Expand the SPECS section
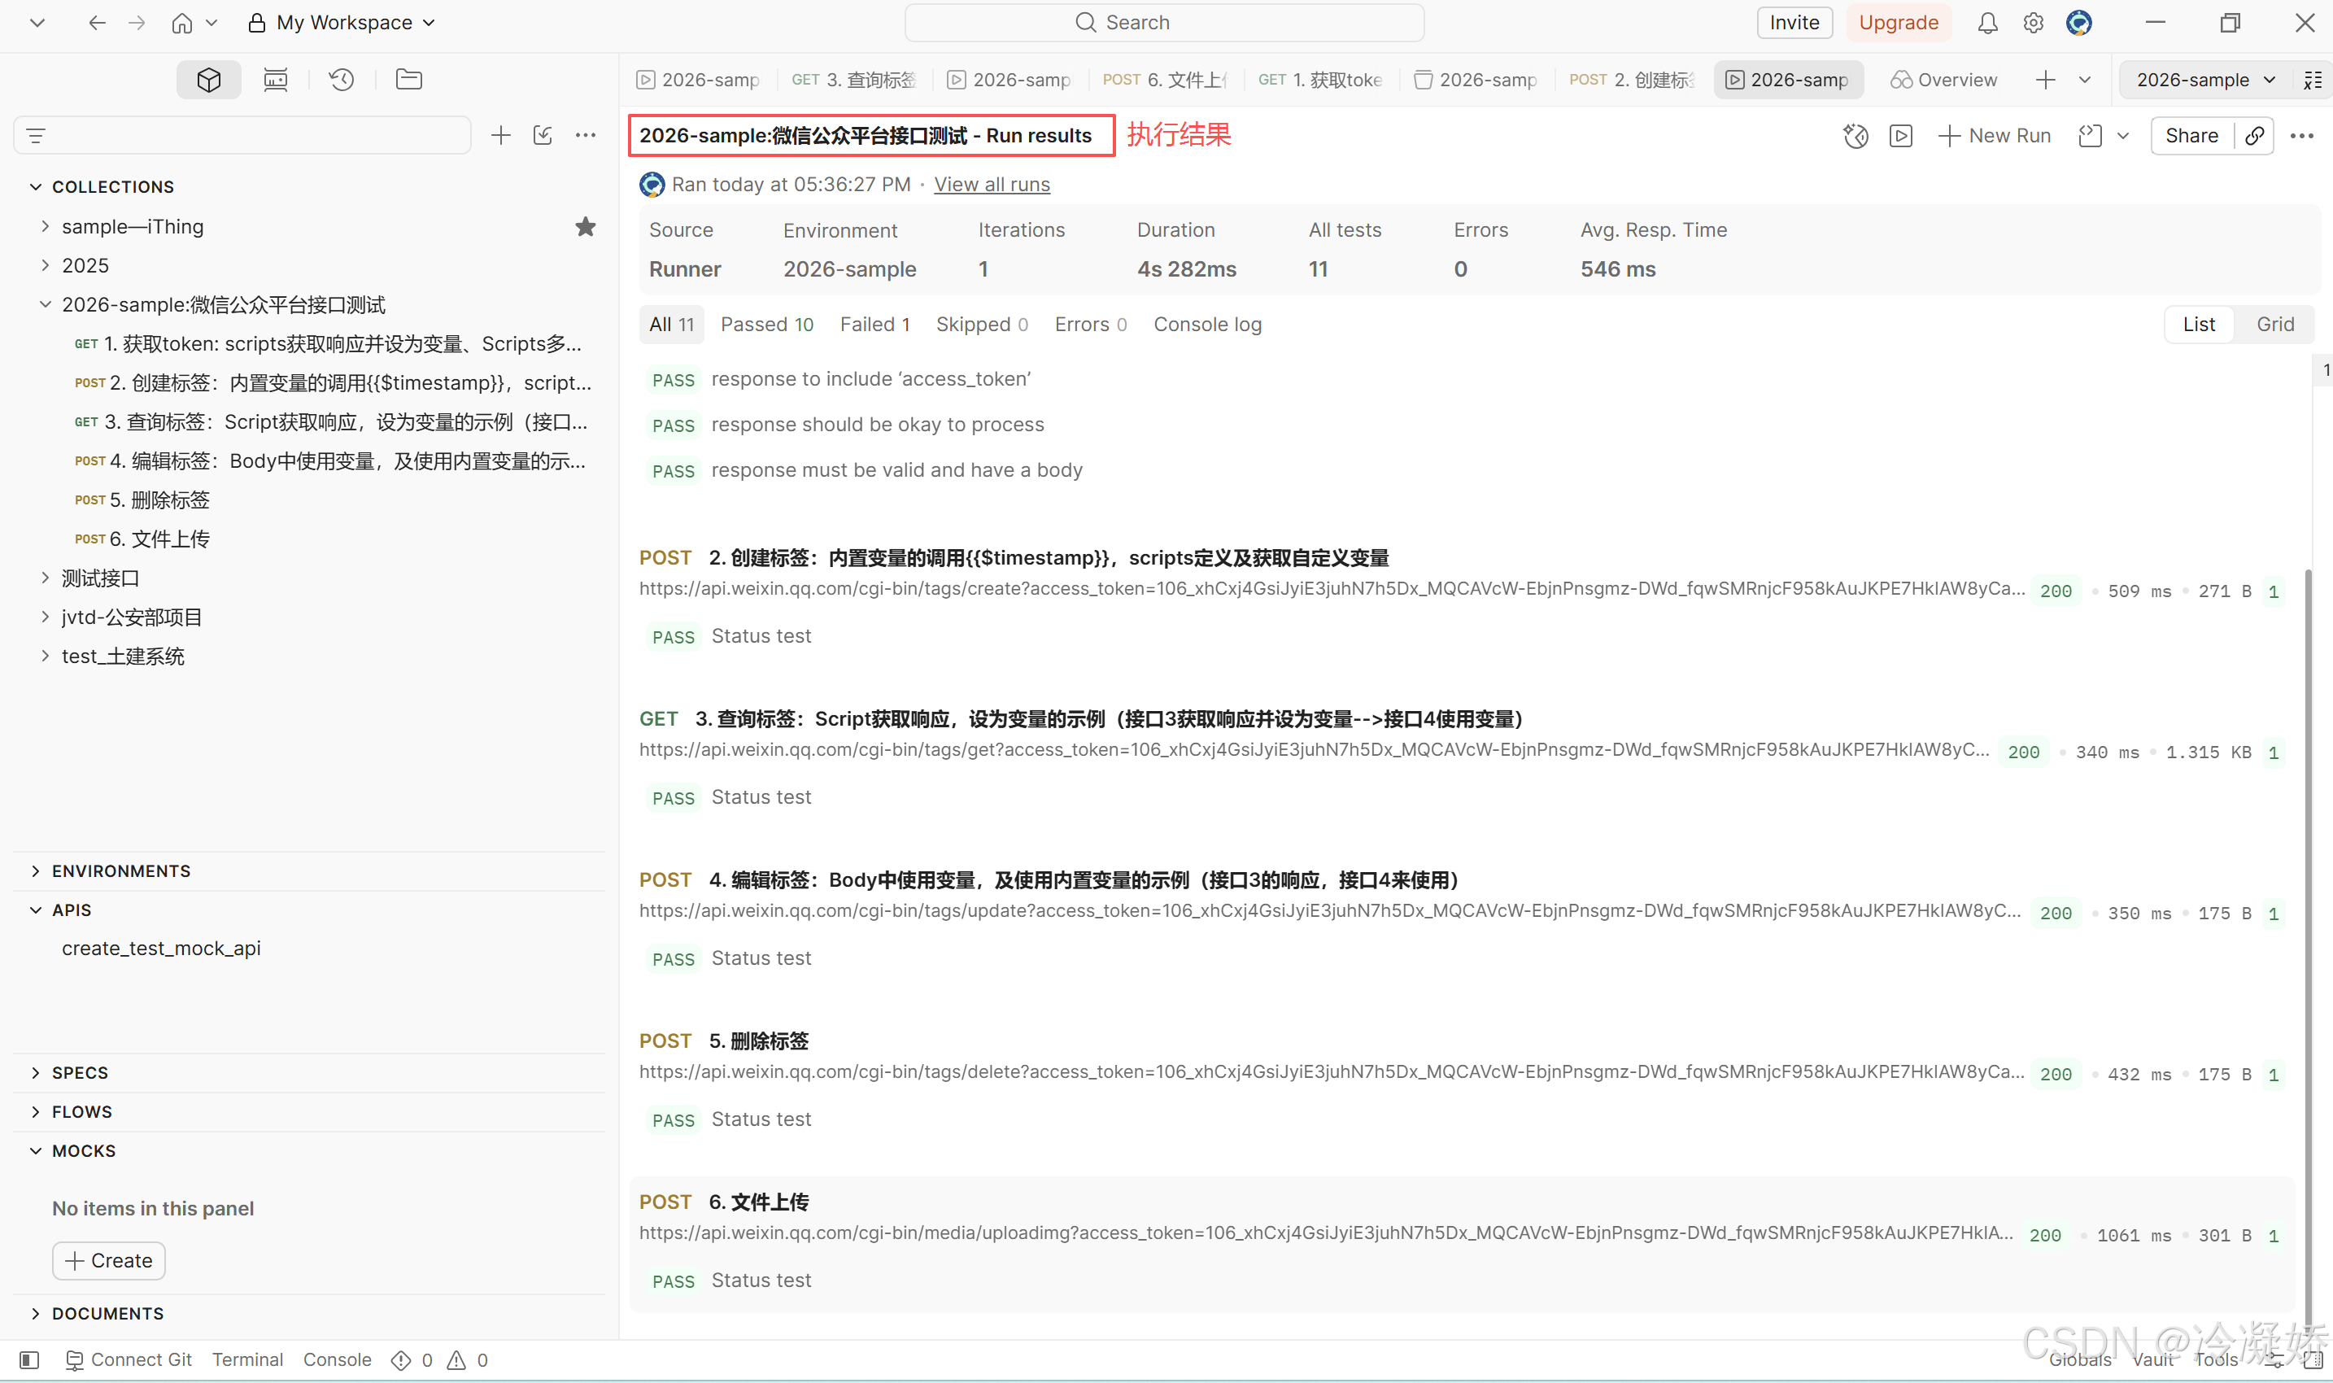 (36, 1074)
